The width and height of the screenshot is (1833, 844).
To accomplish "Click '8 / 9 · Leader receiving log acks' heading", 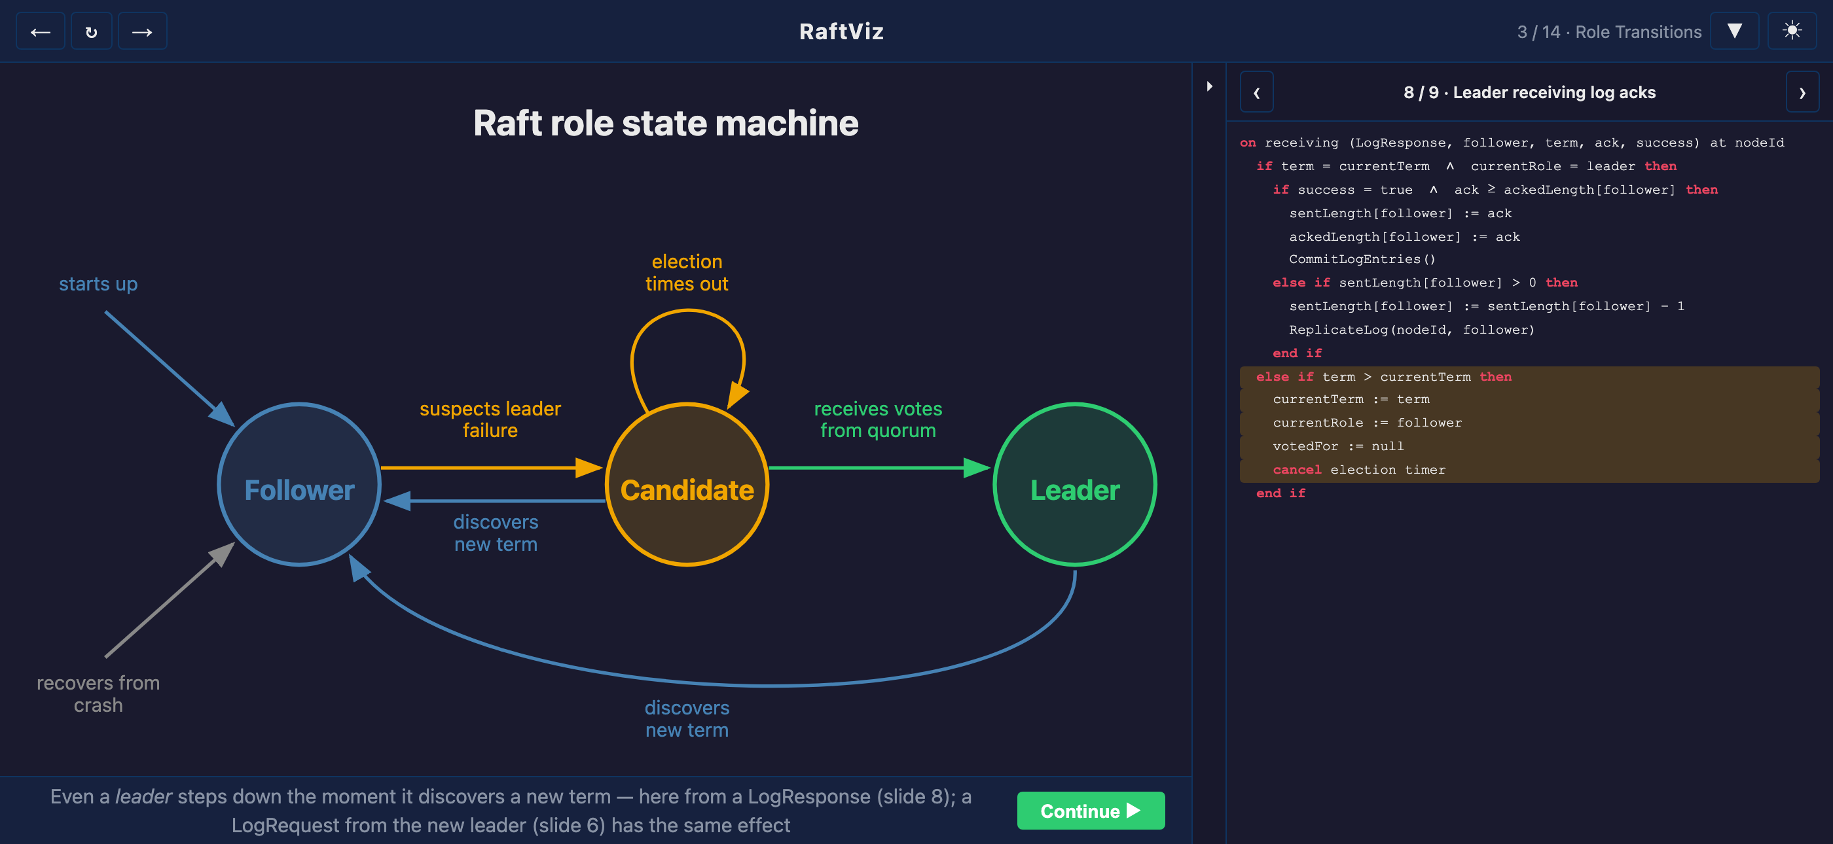I will point(1529,92).
